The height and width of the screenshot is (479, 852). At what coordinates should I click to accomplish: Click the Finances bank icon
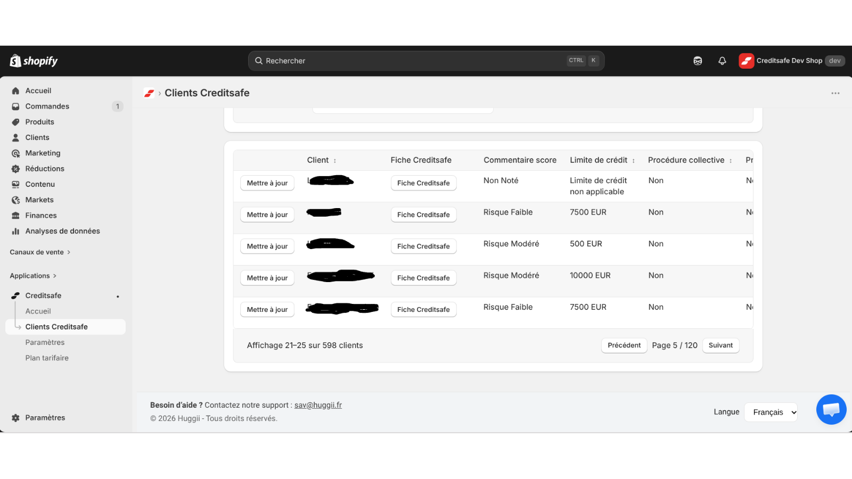(15, 216)
